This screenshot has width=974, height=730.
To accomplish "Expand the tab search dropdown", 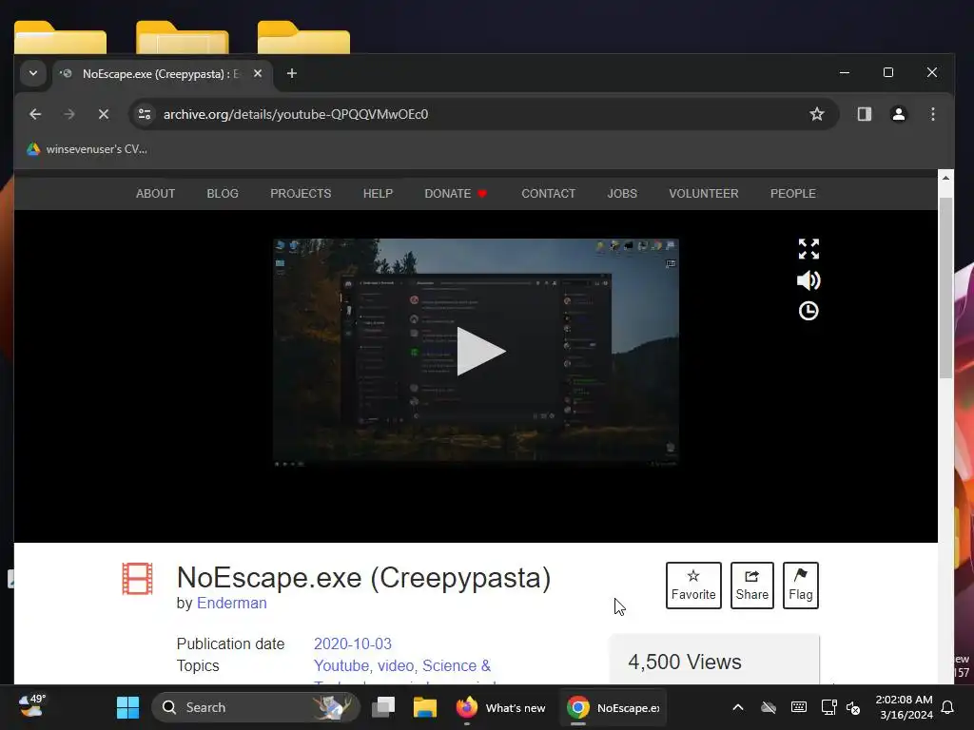I will point(33,73).
